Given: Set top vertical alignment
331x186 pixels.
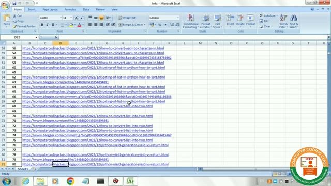Looking at the screenshot, I should coord(90,18).
